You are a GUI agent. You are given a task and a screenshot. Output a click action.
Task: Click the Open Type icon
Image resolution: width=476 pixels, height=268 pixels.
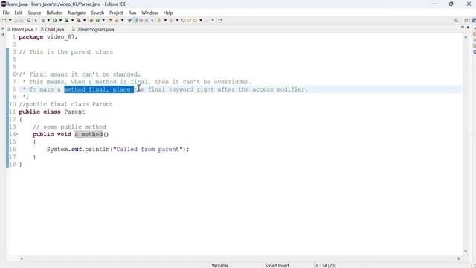[x=111, y=20]
